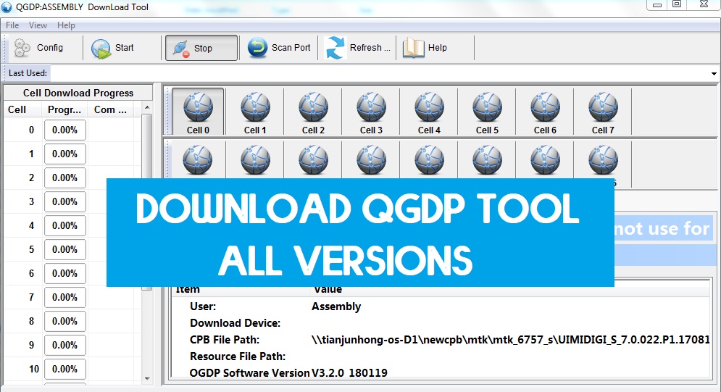Click the progress bar for cell 2

(64, 178)
